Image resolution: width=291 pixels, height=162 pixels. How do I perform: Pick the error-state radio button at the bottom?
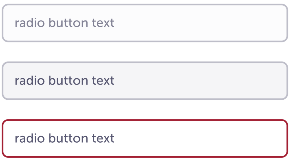pyautogui.click(x=145, y=138)
